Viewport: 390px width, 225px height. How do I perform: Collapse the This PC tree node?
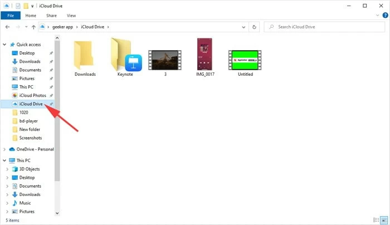pyautogui.click(x=4, y=160)
